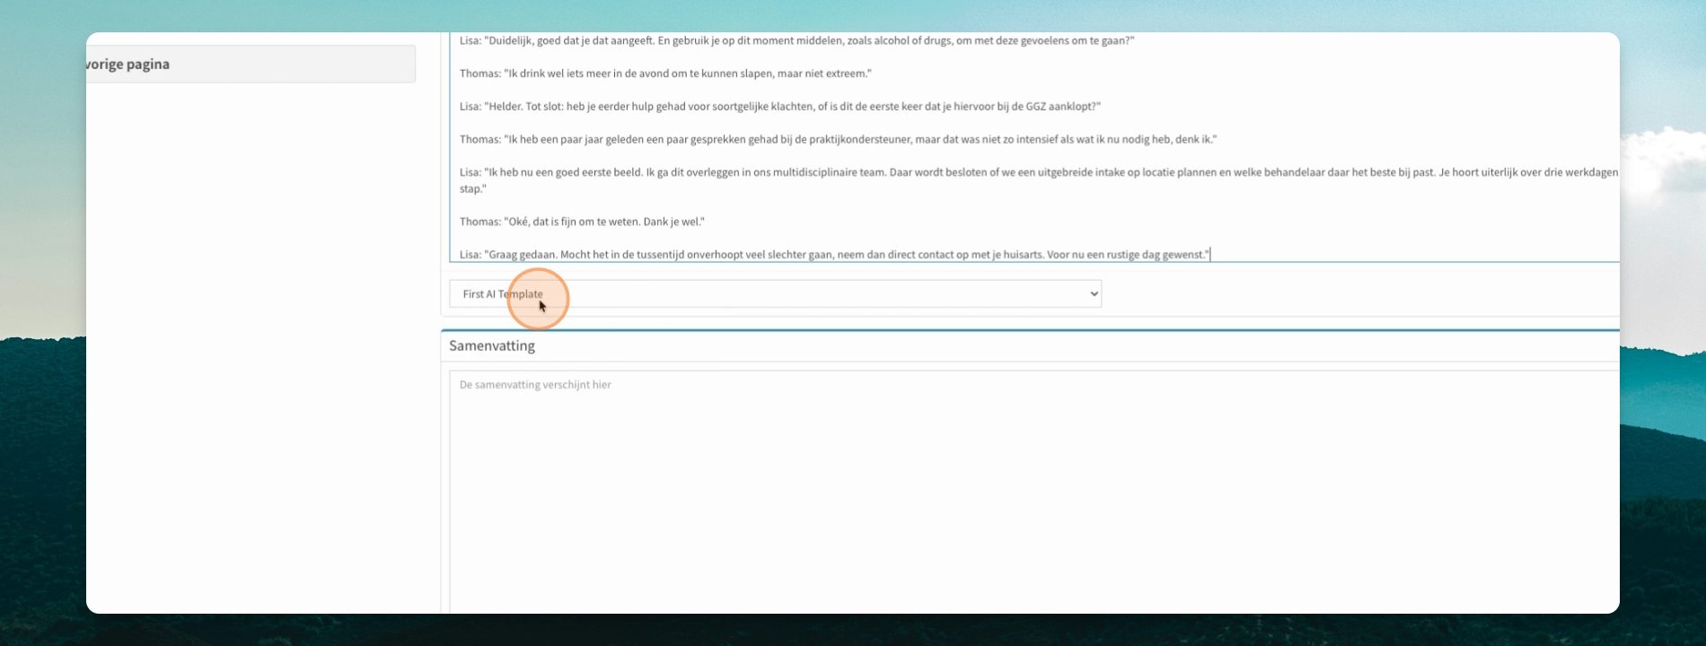Click the Vorige pagina button
Screen dimensions: 1706x646
251,64
